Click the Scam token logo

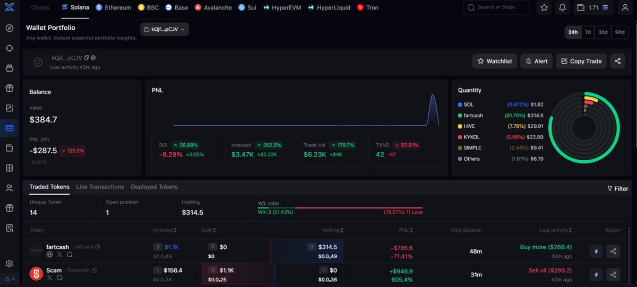(36, 274)
